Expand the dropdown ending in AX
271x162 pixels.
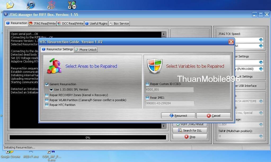point(261,46)
